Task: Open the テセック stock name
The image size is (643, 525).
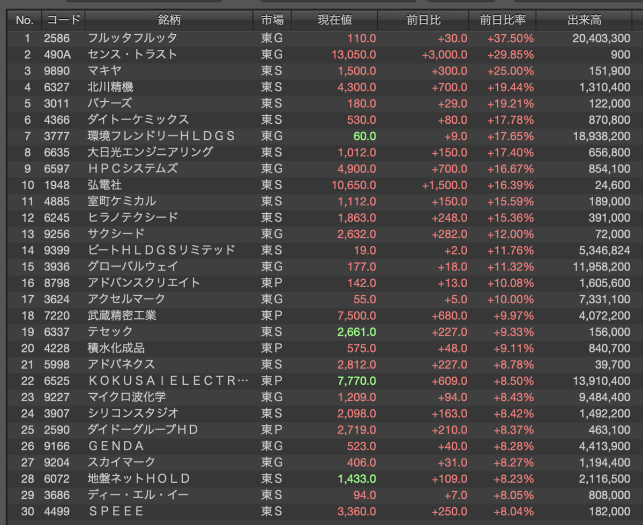Action: [x=110, y=332]
